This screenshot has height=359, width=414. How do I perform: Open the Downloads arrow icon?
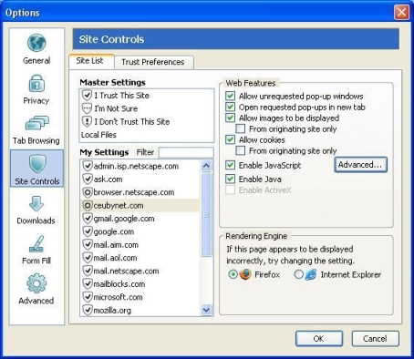[x=36, y=203]
